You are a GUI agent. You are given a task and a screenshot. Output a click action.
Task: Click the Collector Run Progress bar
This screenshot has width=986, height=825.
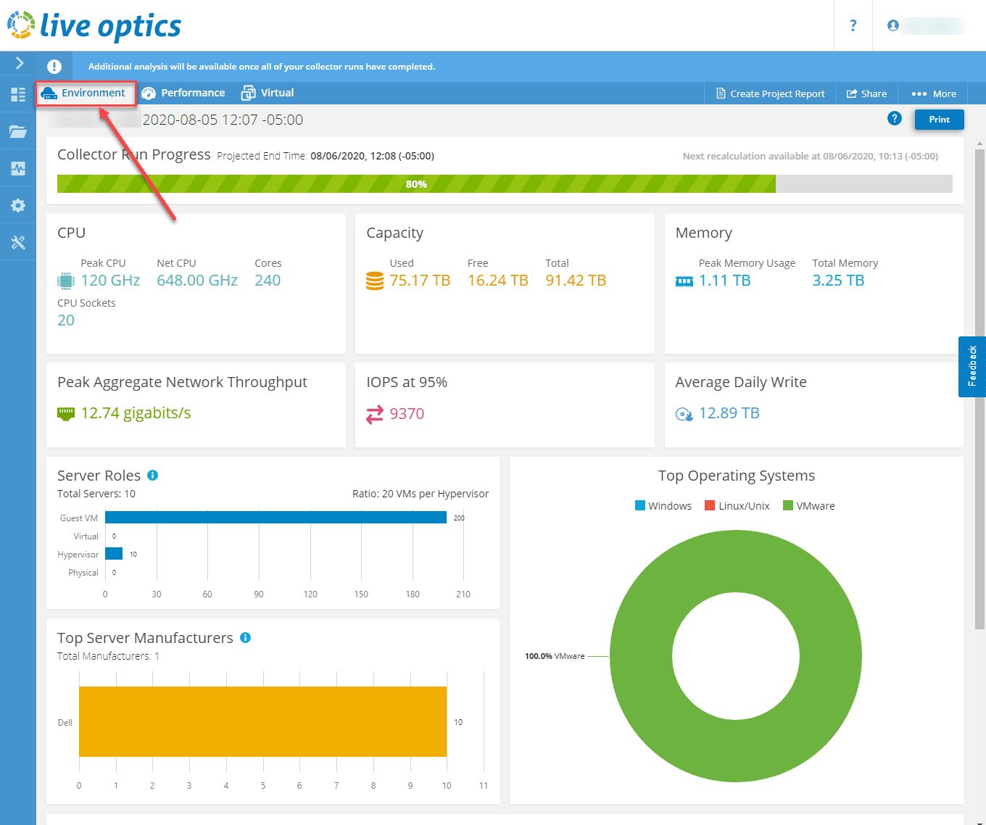pyautogui.click(x=505, y=184)
